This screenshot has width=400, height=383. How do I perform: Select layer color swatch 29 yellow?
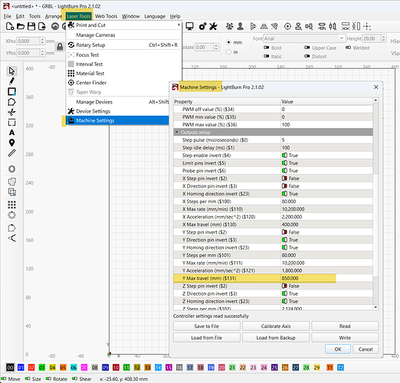tap(316, 368)
